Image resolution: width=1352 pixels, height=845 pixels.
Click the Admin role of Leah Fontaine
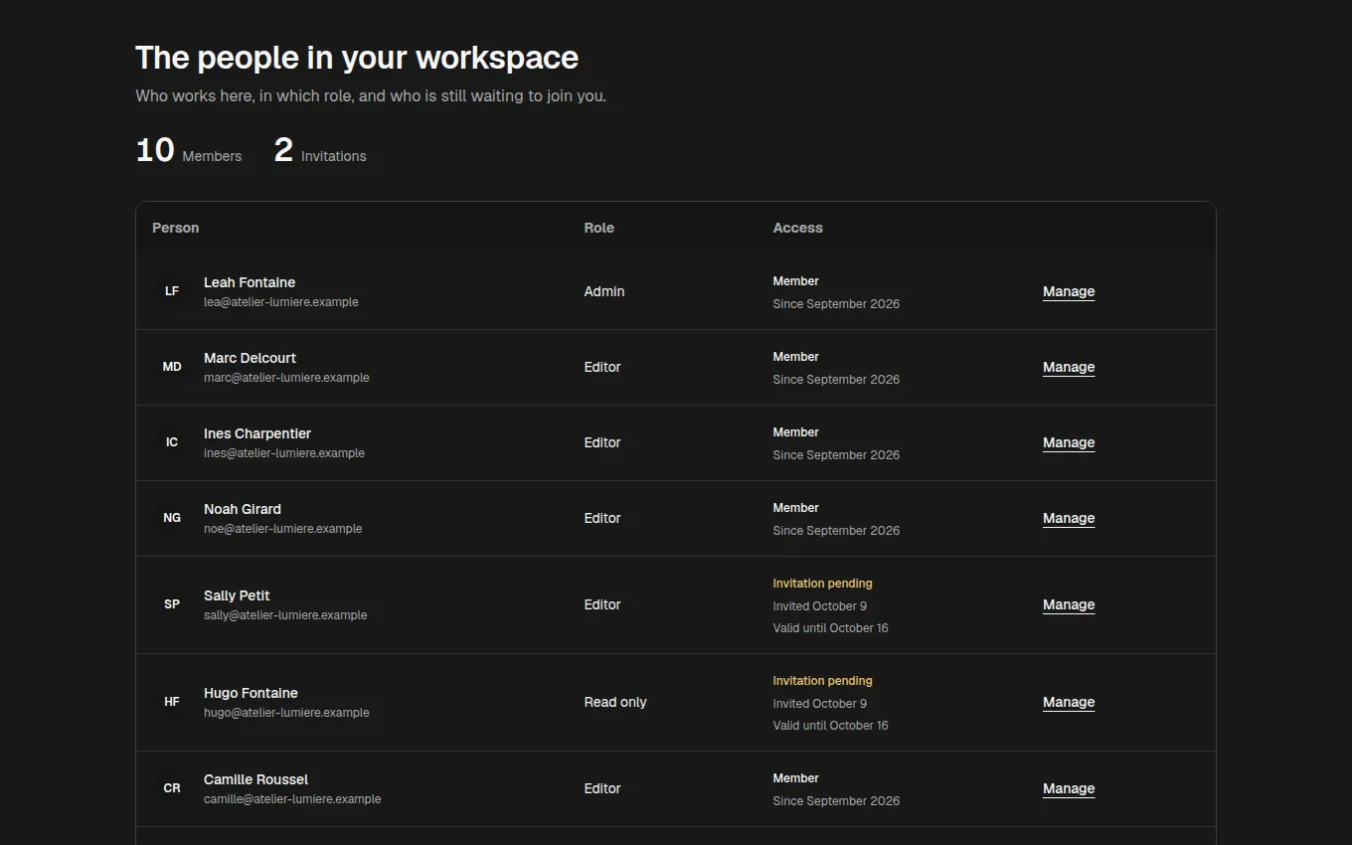pyautogui.click(x=604, y=291)
